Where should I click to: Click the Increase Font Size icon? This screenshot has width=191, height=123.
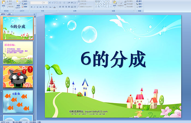coord(50,2)
